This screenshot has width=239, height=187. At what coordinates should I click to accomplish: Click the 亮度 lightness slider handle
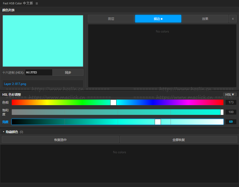pyautogui.click(x=158, y=122)
